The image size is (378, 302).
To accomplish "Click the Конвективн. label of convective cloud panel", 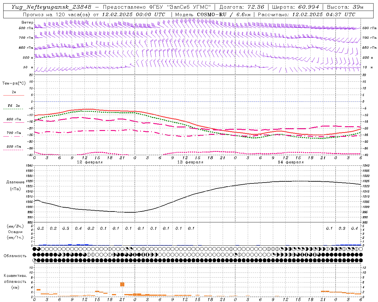I will point(15,276).
